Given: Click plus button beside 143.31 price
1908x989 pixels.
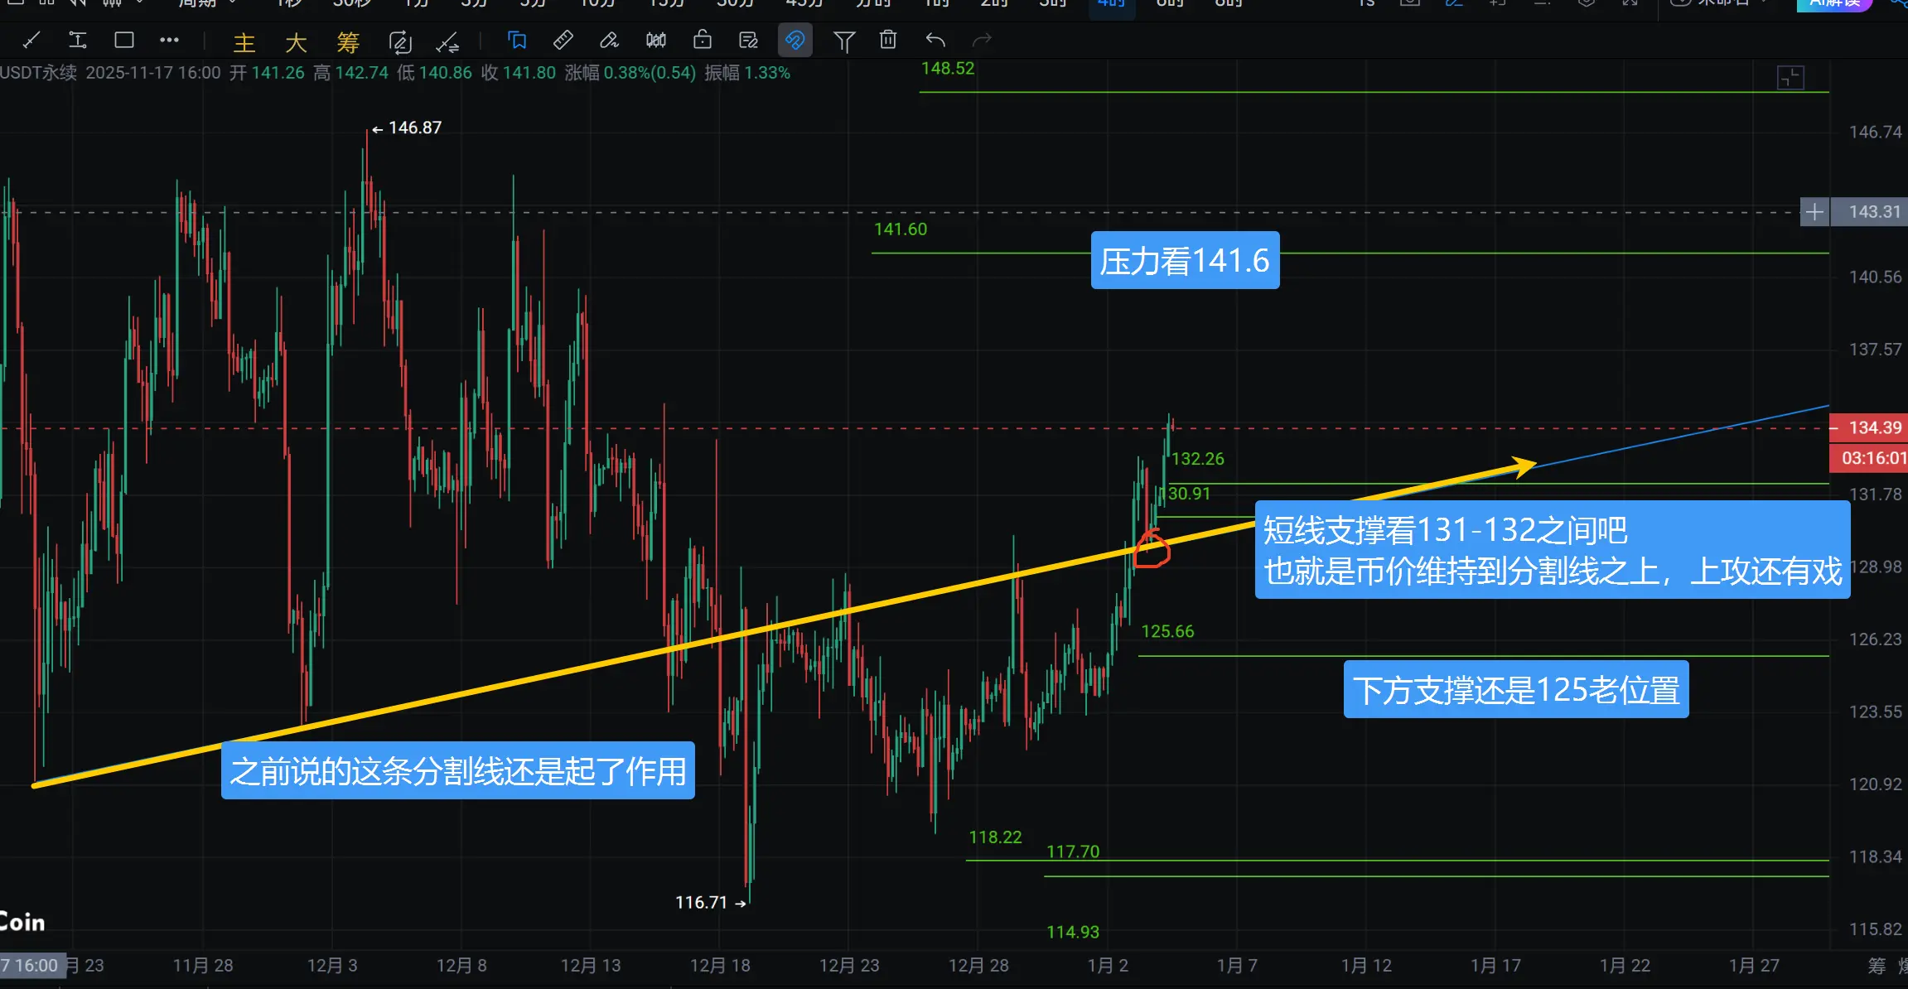Looking at the screenshot, I should tap(1814, 212).
